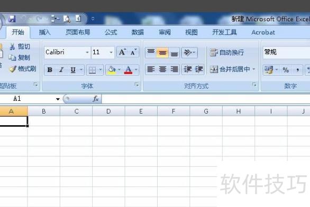The width and height of the screenshot is (310, 207).
Task: Click the Save icon in quick access toolbar
Action: point(12,19)
